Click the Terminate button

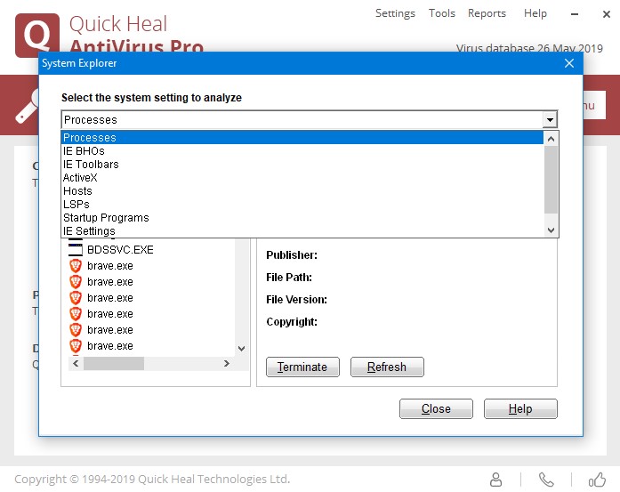[302, 367]
